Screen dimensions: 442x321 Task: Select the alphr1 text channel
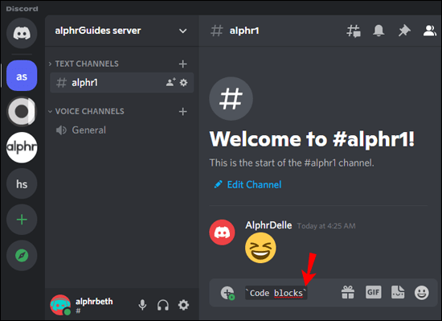122,83
